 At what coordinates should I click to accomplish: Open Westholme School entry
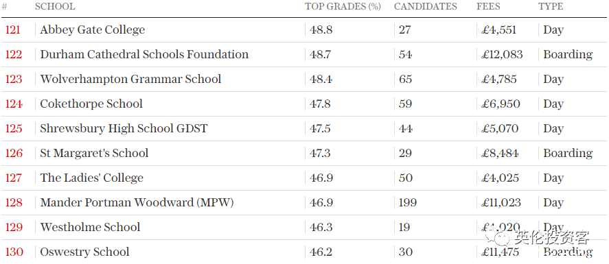click(90, 227)
